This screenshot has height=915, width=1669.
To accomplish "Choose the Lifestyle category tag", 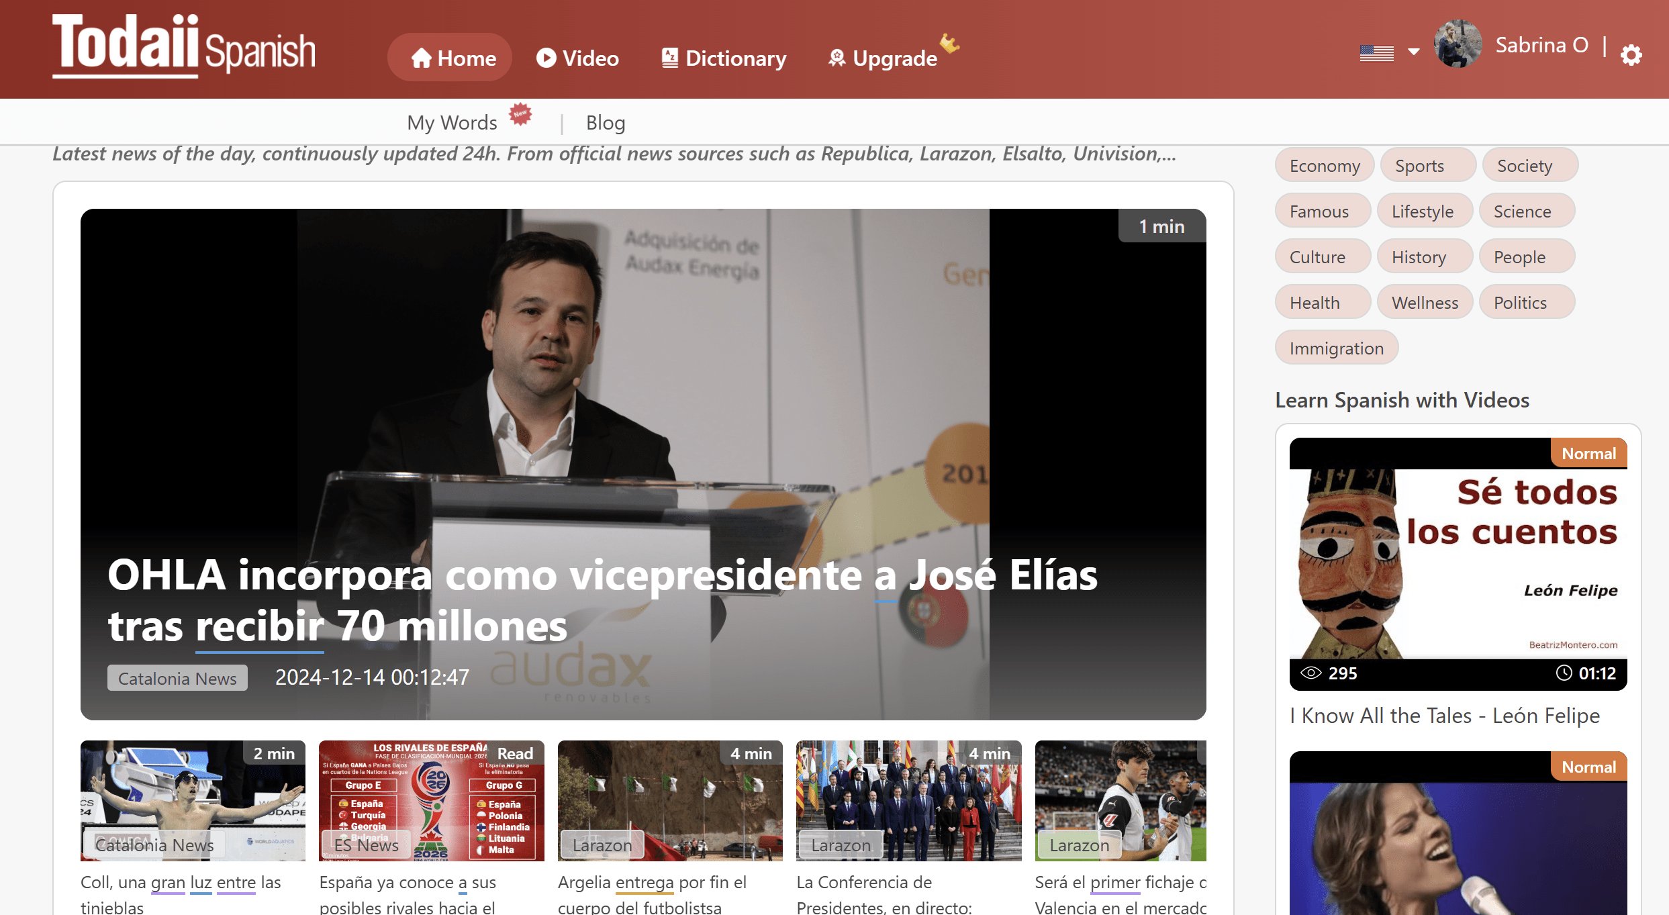I will click(x=1425, y=211).
